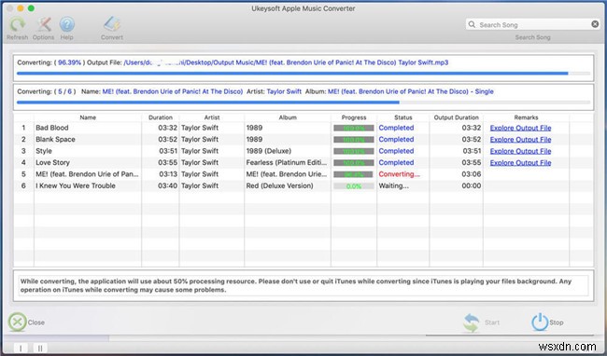The width and height of the screenshot is (607, 356).
Task: Click the yellow macOS minimize window button
Action: tap(21, 8)
